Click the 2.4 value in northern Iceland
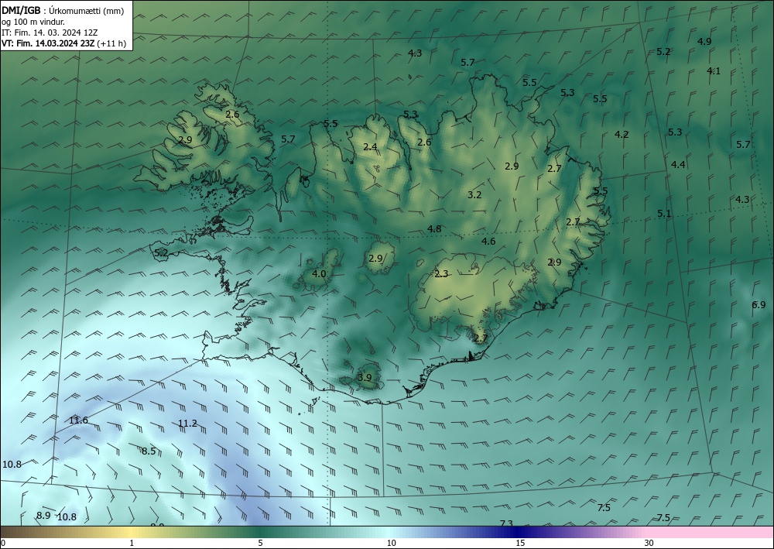 (370, 146)
